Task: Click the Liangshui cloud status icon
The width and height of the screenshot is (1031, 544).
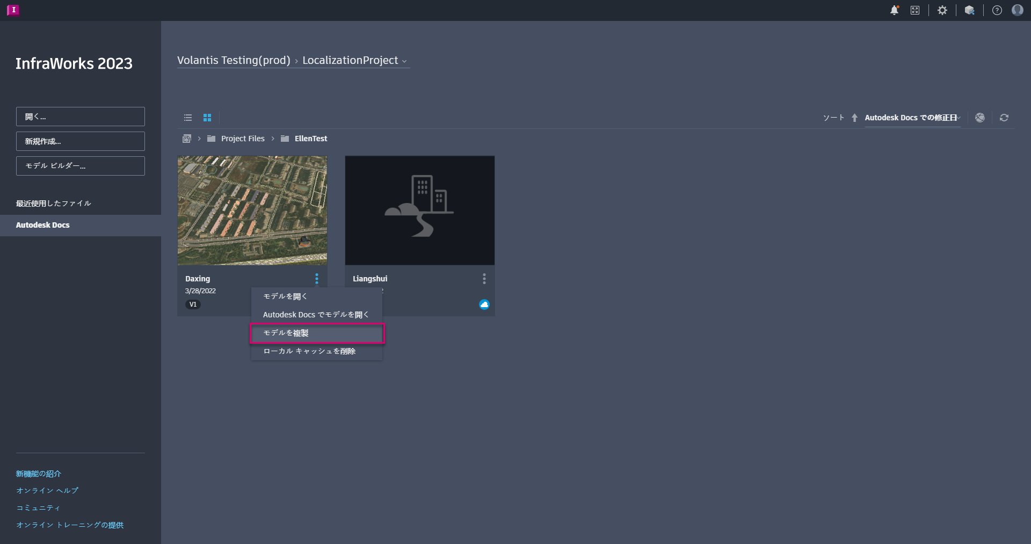Action: tap(484, 304)
